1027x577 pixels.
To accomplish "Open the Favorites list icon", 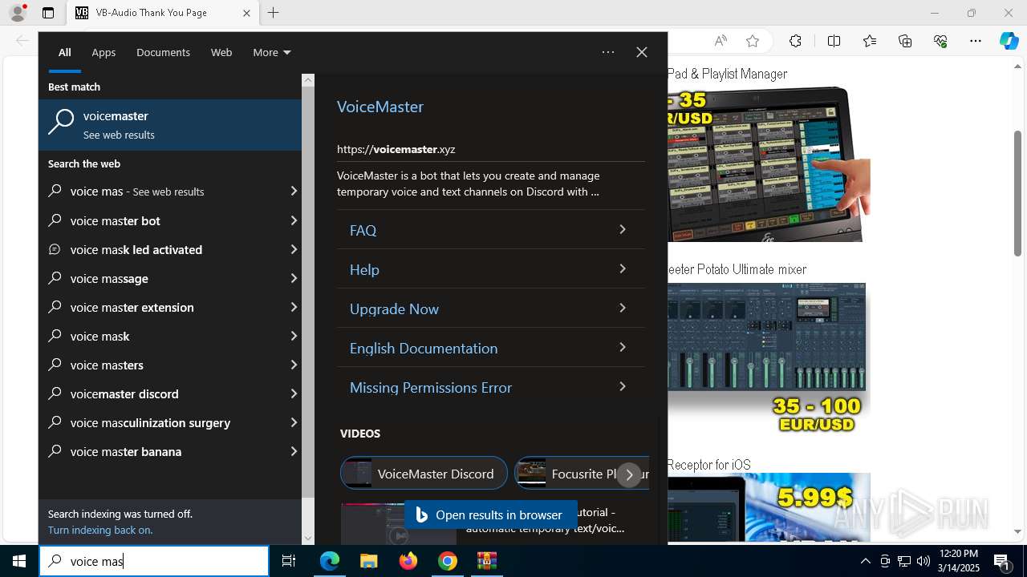I will (x=870, y=41).
